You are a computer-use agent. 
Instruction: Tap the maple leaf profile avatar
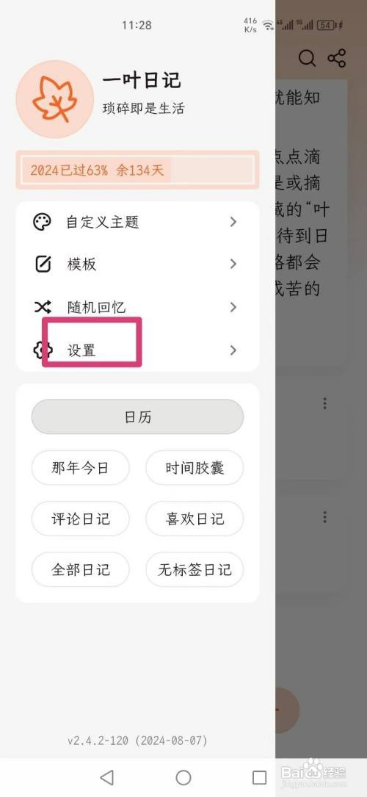(55, 99)
